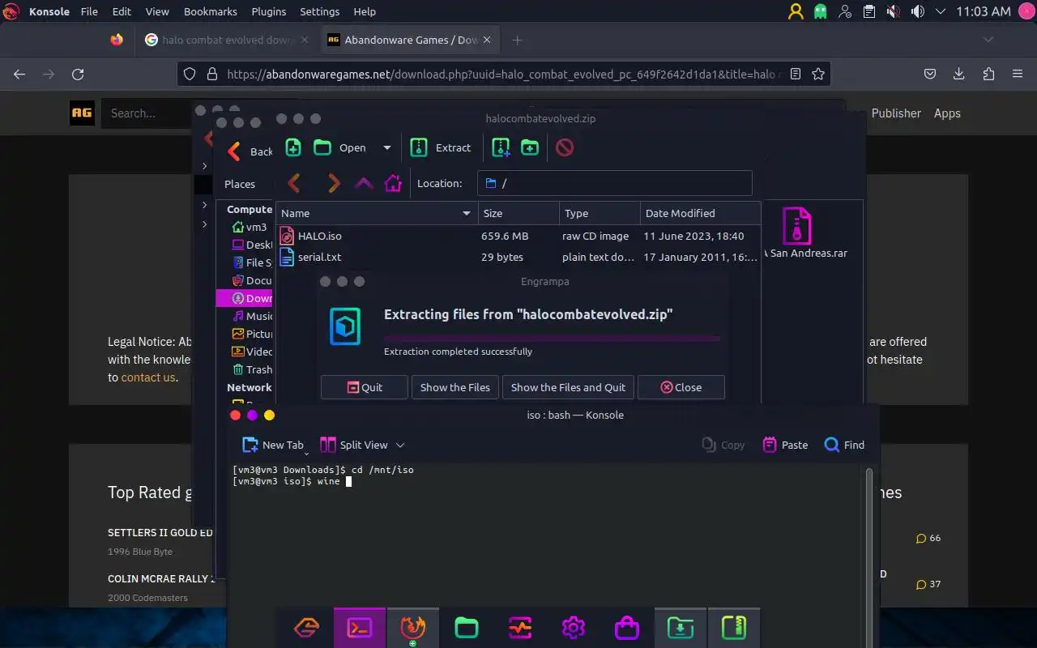Click Show the Files button
Screen dimensions: 1037x648
click(x=455, y=387)
